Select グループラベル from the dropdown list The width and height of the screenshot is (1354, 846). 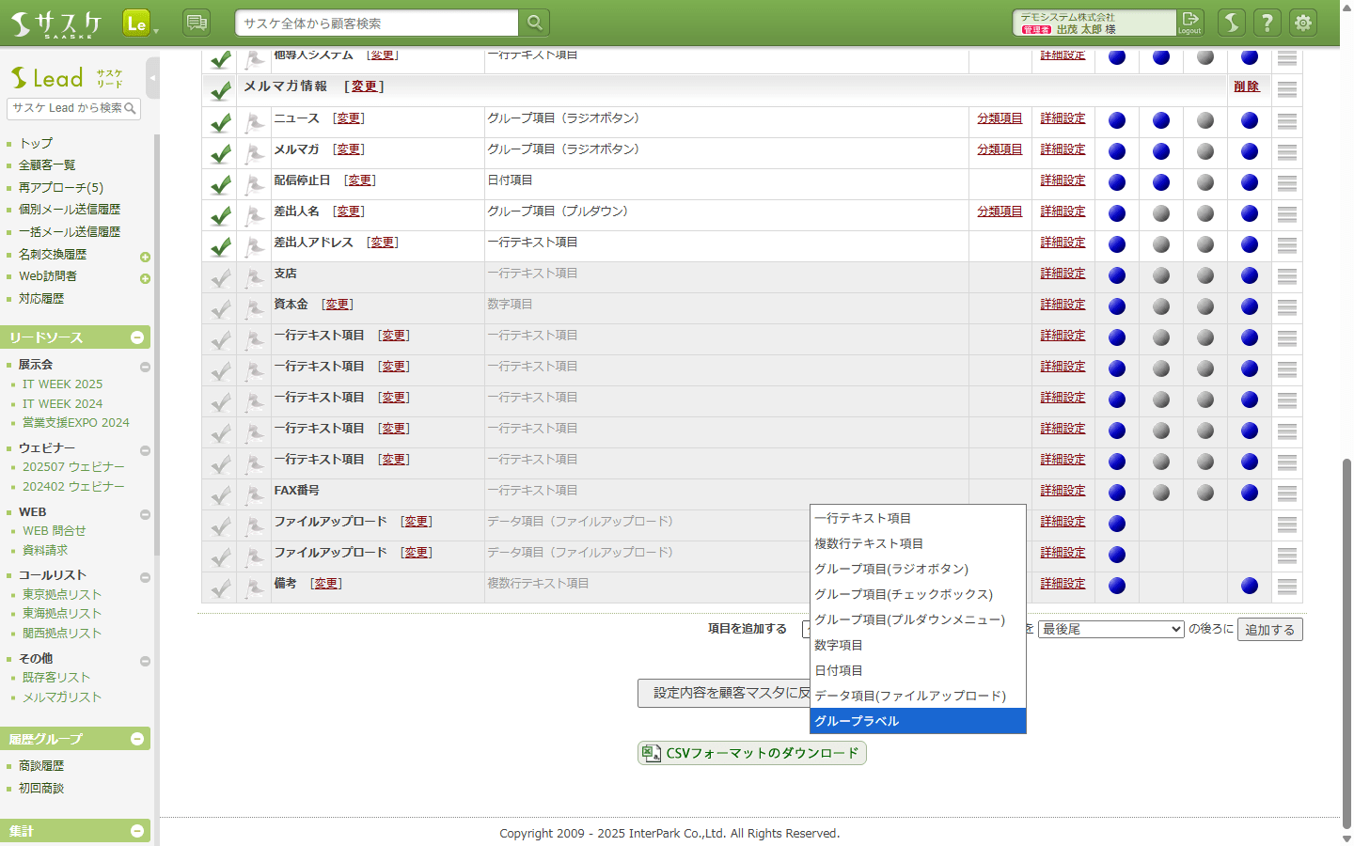[917, 721]
